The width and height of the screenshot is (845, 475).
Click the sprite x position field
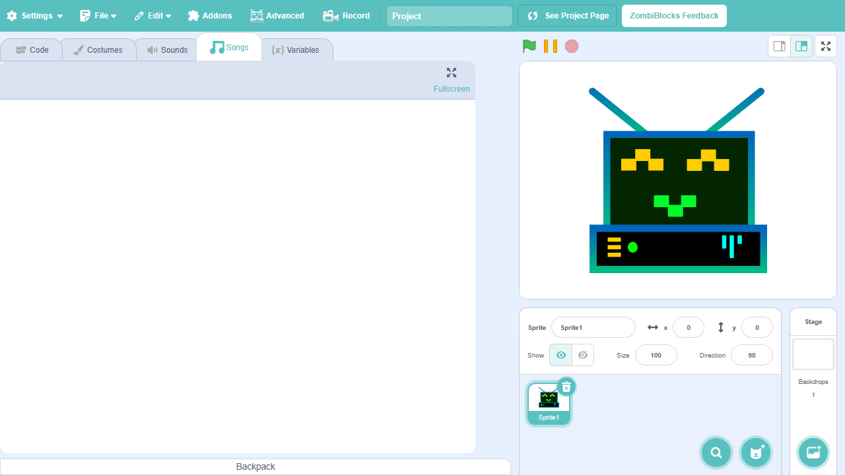689,327
